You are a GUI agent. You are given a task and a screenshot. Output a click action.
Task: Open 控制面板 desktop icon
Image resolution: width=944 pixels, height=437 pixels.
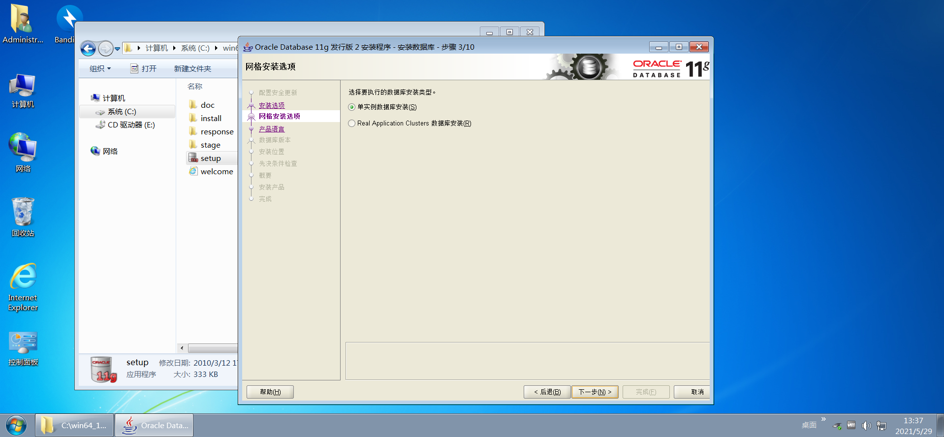coord(23,348)
